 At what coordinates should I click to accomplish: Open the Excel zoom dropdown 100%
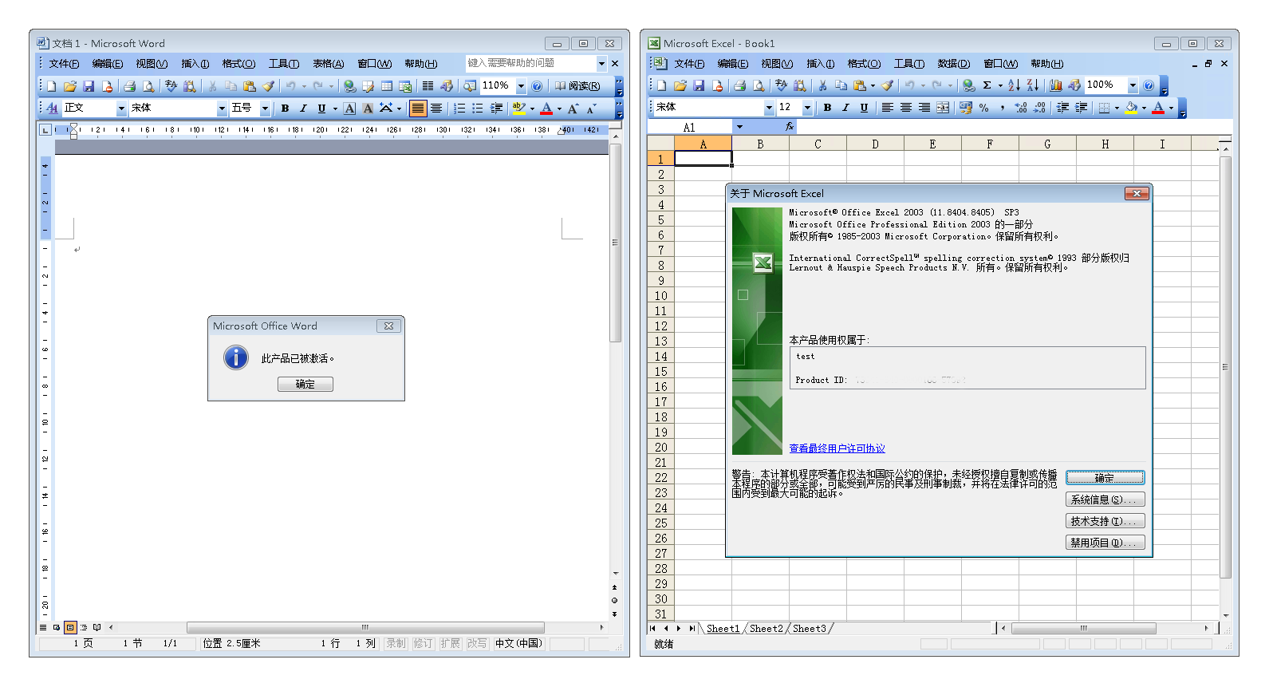tap(1132, 85)
